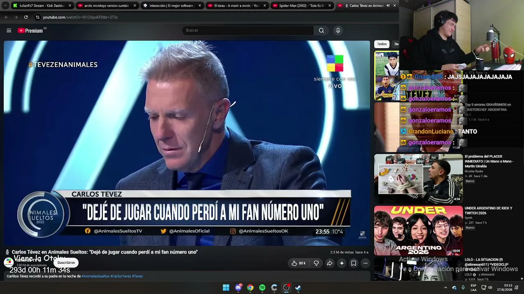Switch input language ESP LAA
This screenshot has width=524, height=294.
point(473,287)
